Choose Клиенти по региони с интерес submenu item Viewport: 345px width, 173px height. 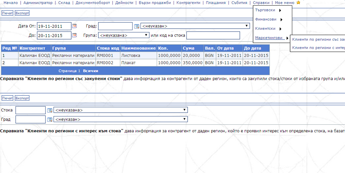point(318,47)
